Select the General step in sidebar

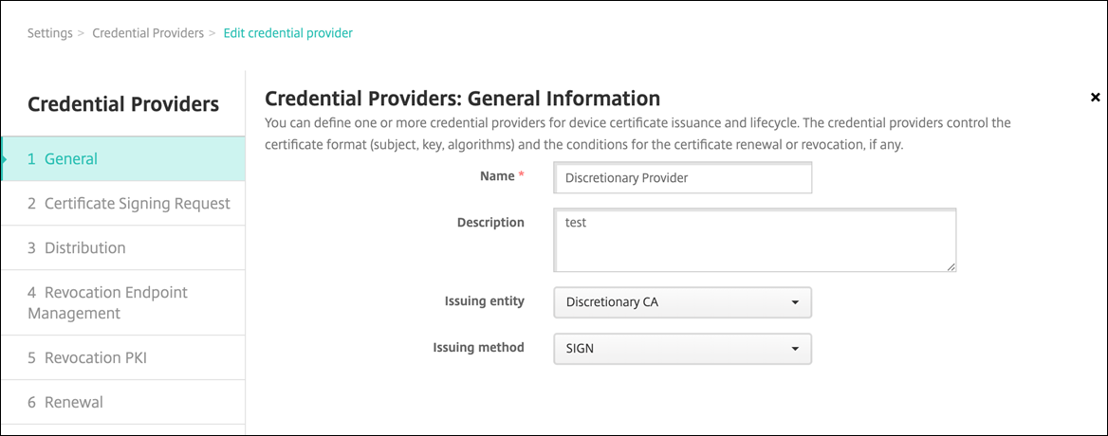coord(123,158)
